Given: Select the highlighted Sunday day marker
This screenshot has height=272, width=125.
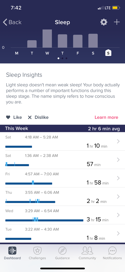Looking at the screenshot, I should coord(108,53).
